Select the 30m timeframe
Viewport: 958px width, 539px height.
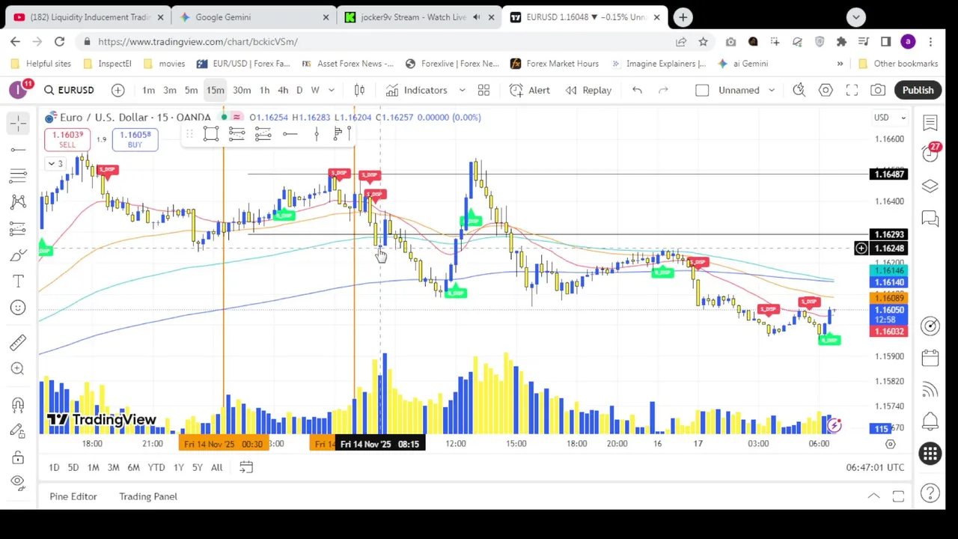(242, 90)
